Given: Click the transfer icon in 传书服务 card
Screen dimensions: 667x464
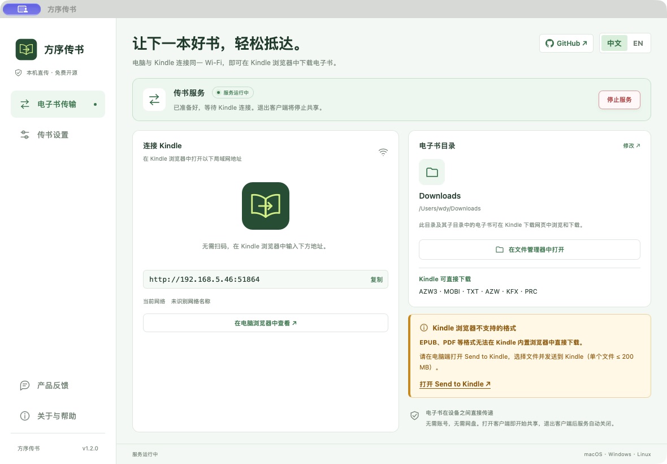Looking at the screenshot, I should 154,100.
